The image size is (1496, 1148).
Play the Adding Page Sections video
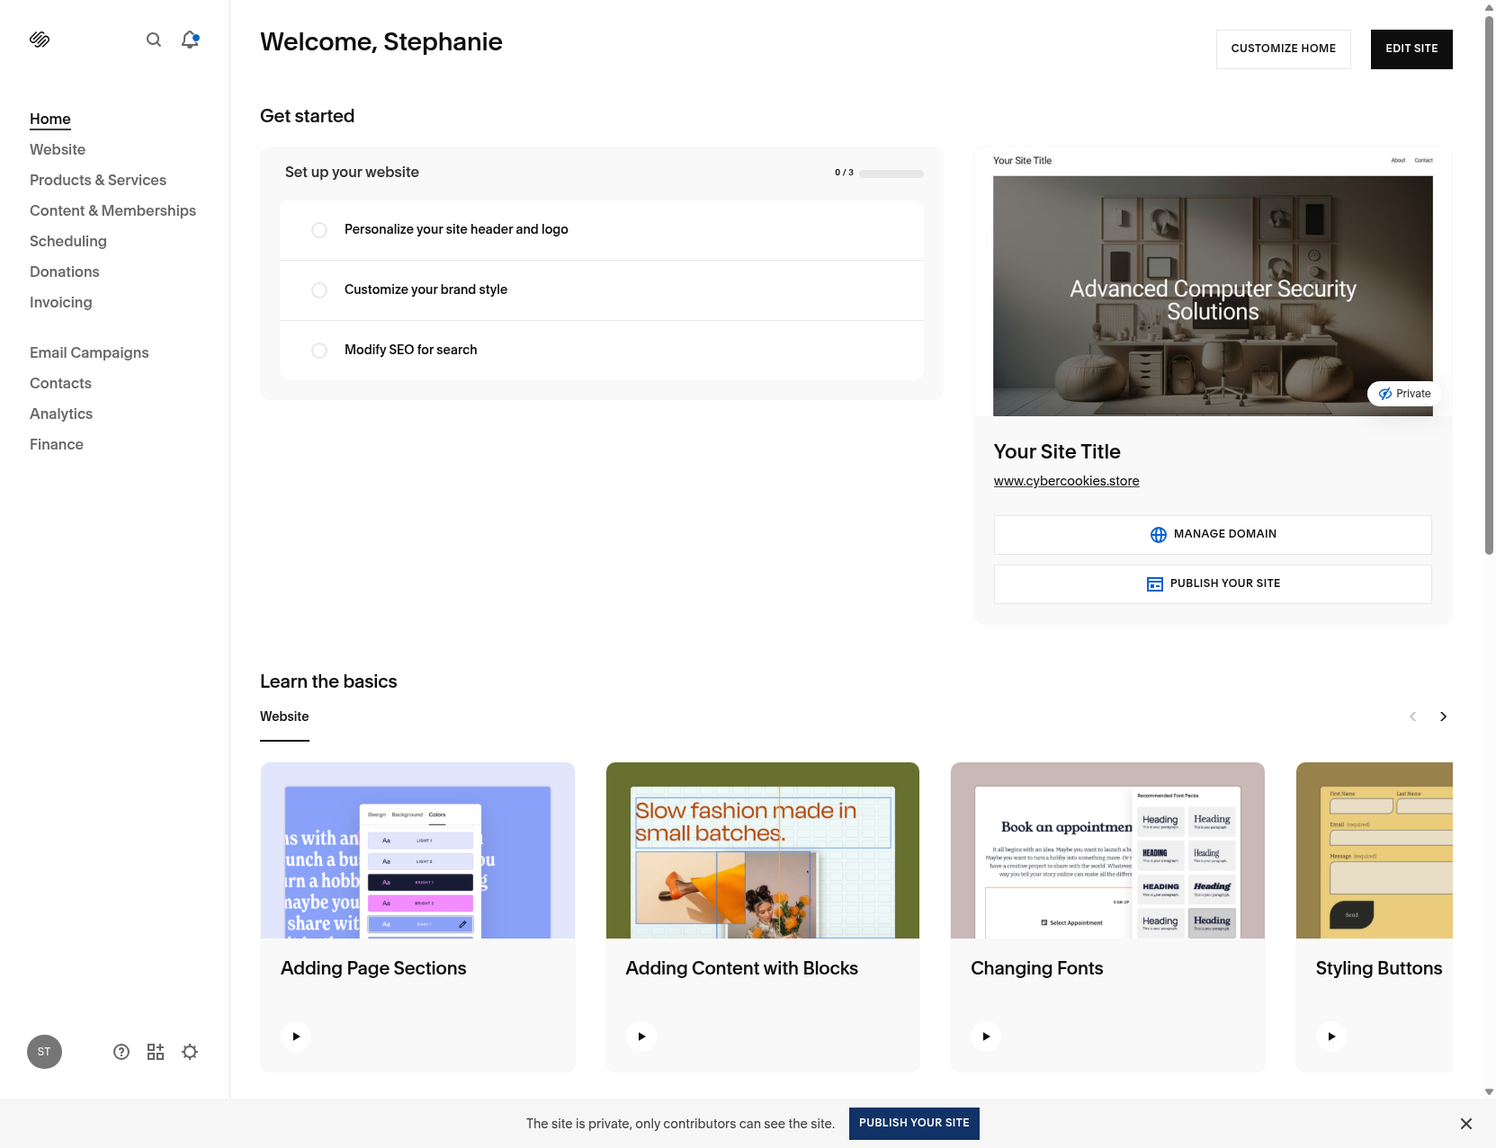(295, 1036)
